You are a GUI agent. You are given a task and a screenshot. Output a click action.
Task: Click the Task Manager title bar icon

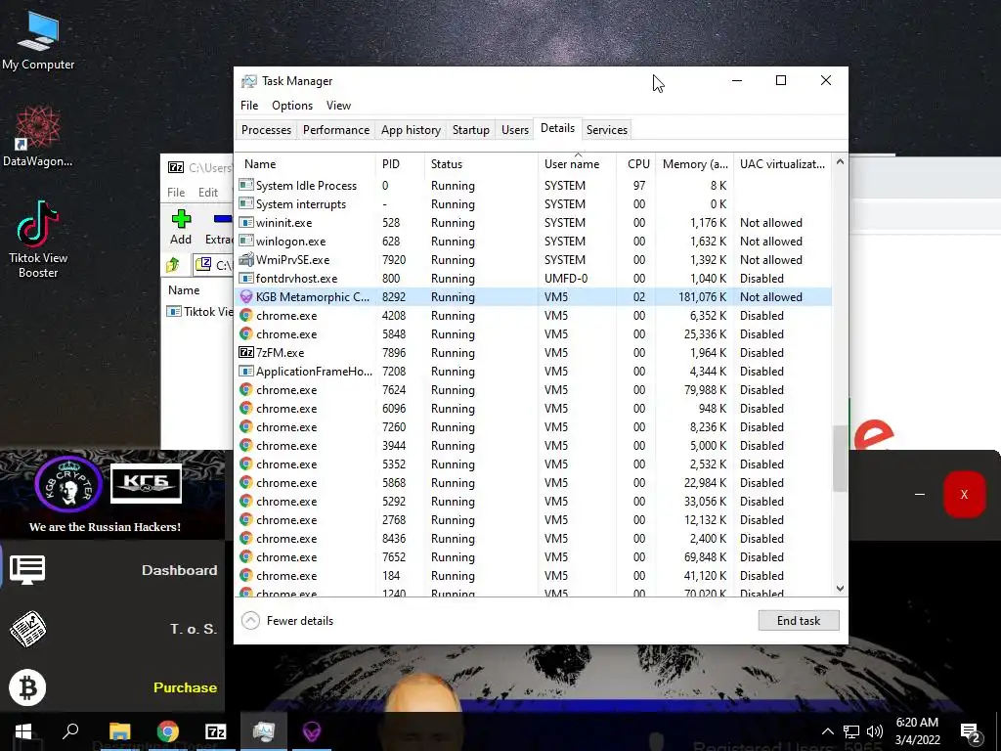pyautogui.click(x=249, y=81)
